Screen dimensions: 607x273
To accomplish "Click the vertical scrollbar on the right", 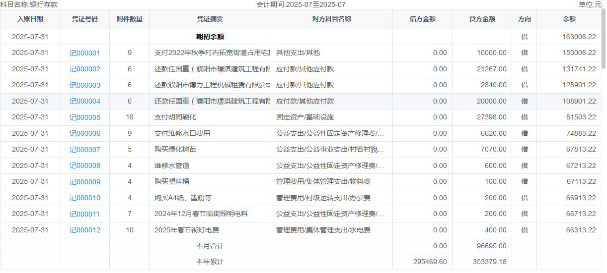I will (x=604, y=40).
